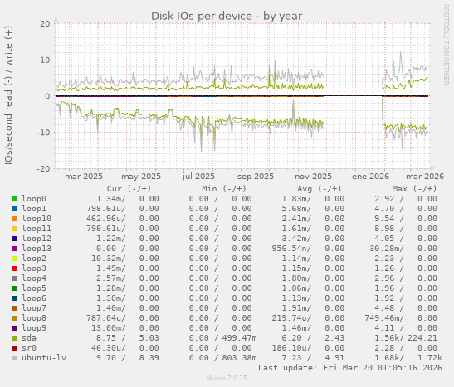Select the loop11 legend label
This screenshot has height=387, width=454.
tap(37, 229)
